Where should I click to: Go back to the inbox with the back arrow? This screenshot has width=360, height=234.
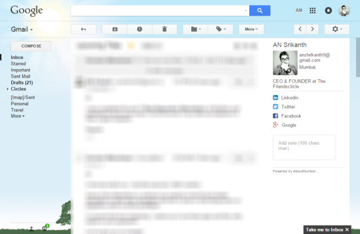(x=84, y=29)
